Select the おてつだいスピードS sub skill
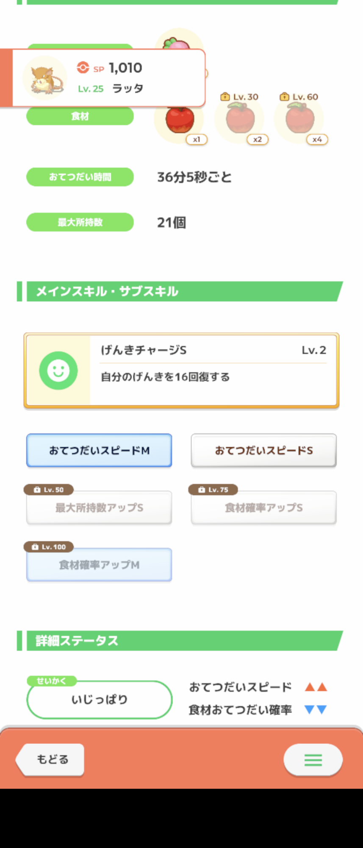The height and width of the screenshot is (848, 363). 263,450
